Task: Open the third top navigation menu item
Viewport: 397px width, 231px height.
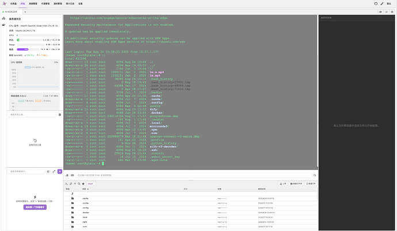Action: pos(33,3)
